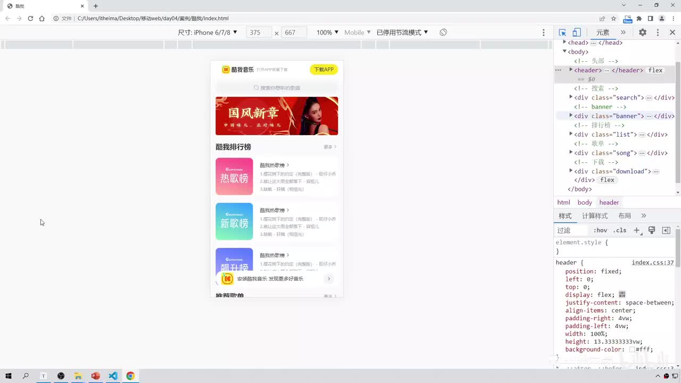Image resolution: width=681 pixels, height=383 pixels.
Task: Close the 酷我 browser tab
Action: coord(82,6)
